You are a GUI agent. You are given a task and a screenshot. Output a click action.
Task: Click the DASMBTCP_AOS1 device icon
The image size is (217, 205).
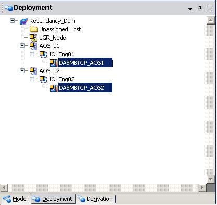[54, 63]
